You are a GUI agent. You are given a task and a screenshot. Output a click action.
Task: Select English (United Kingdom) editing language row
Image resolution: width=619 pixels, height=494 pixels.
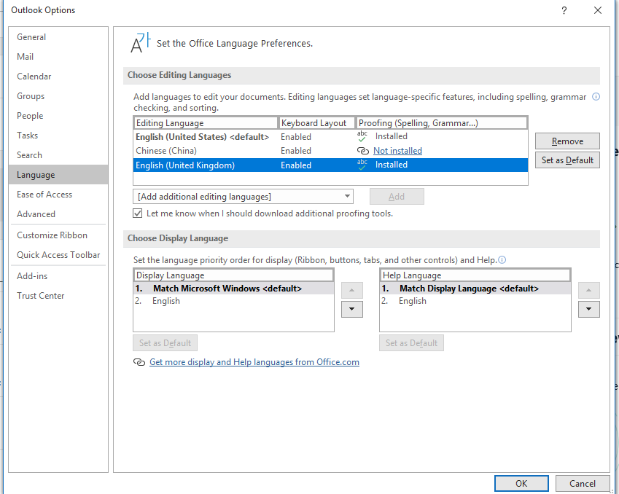(x=330, y=165)
